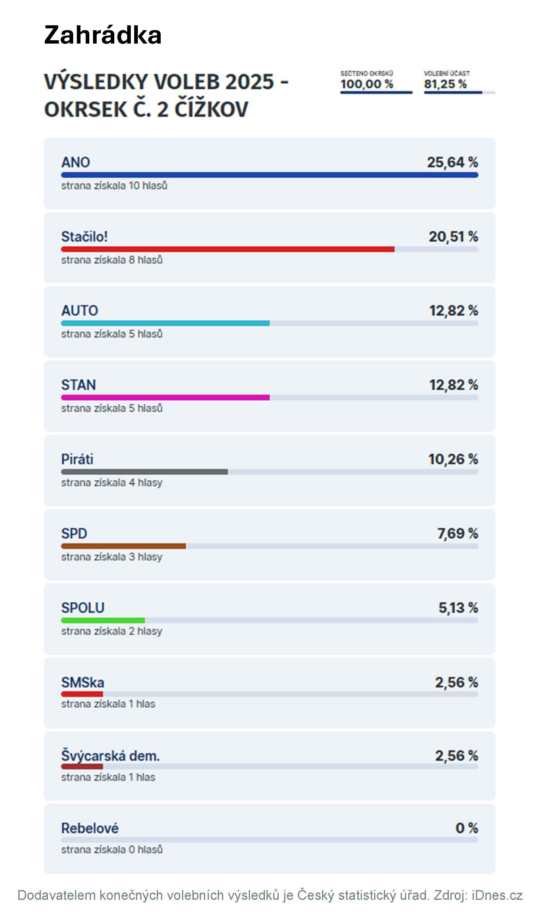This screenshot has width=540, height=923.
Task: Click the red Stačilo! progress bar
Action: [x=227, y=249]
